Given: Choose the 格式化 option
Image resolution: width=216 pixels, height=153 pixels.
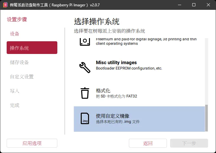Looking at the screenshot, I should pos(139,93).
